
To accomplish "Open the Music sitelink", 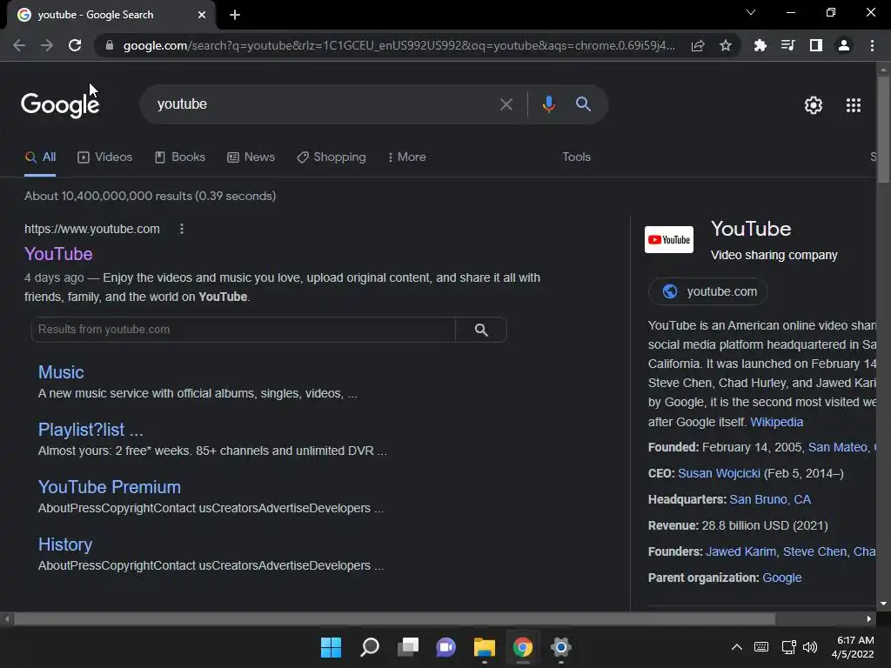I will (x=61, y=372).
